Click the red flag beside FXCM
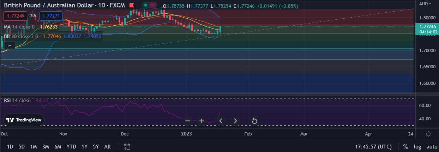This screenshot has width=439, height=152. click(132, 6)
